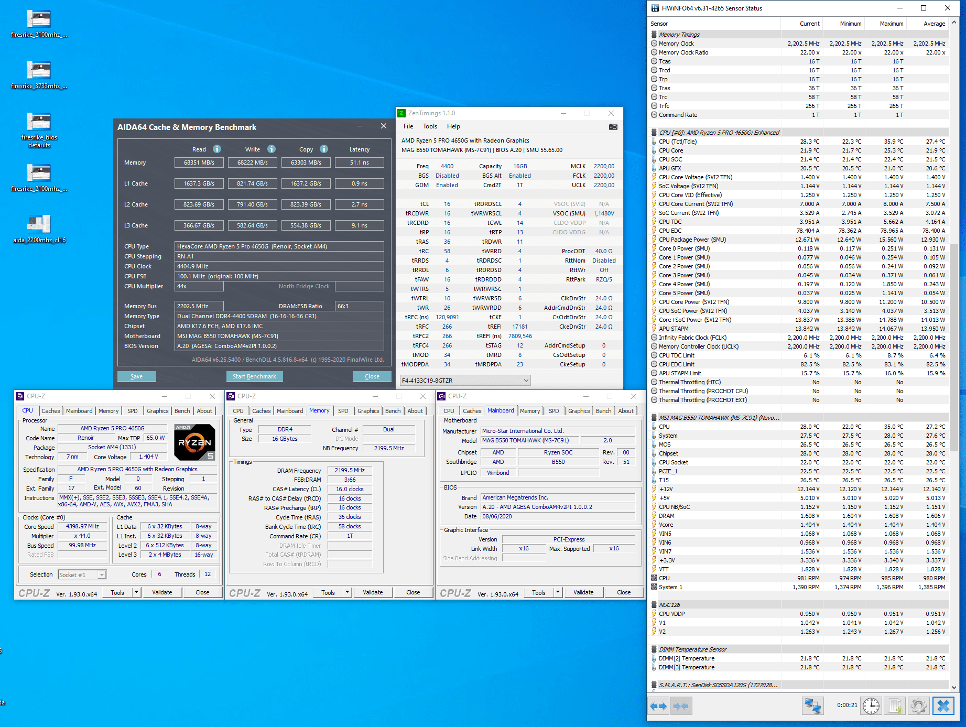This screenshot has width=966, height=727.
Task: Click Close button in AIDA64 benchmark window
Action: 372,376
